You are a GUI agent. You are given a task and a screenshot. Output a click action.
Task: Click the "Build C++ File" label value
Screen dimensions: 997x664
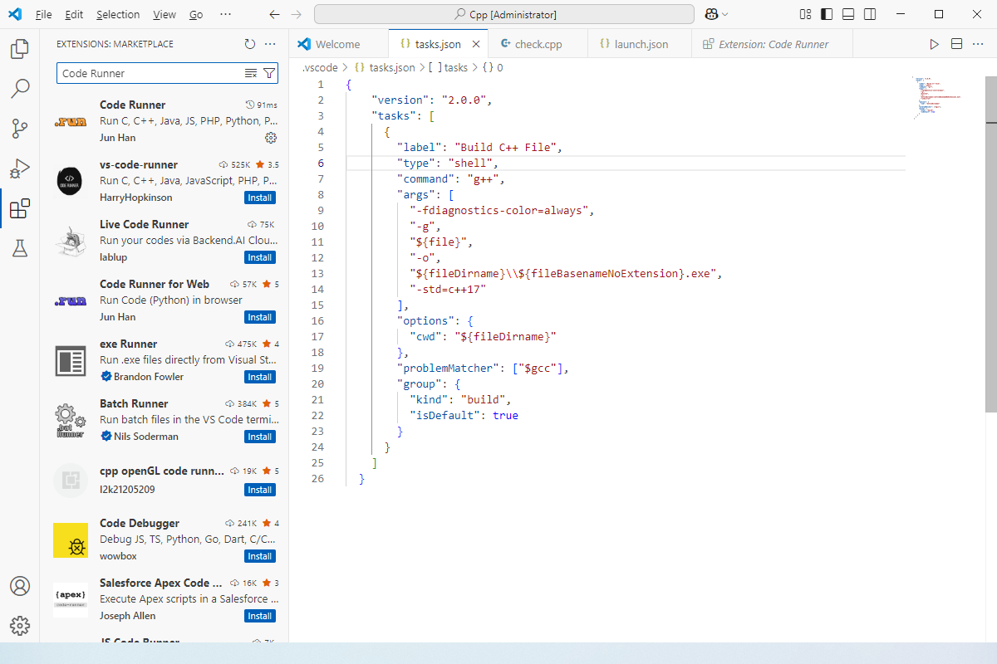click(x=505, y=148)
